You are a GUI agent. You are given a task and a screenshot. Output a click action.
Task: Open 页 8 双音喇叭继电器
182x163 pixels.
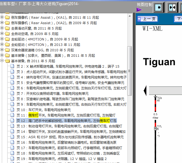pos(70,99)
